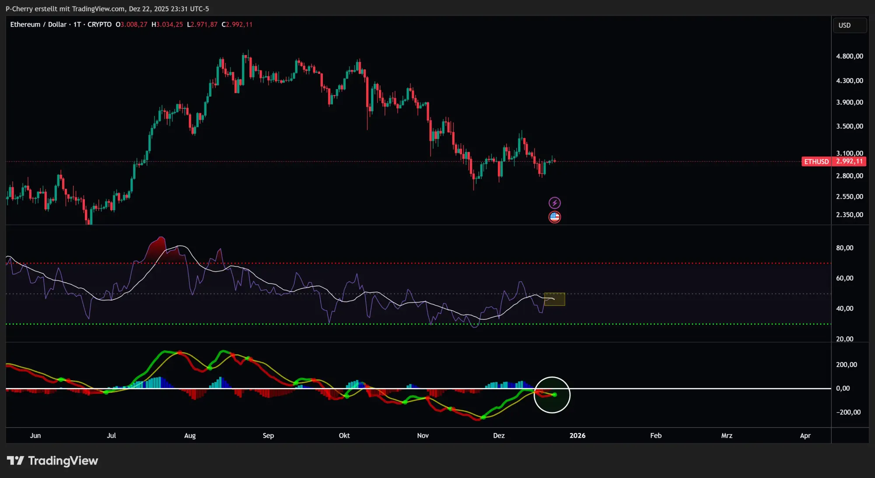The image size is (875, 478).
Task: Open the US flag economic event icon
Action: pyautogui.click(x=555, y=217)
